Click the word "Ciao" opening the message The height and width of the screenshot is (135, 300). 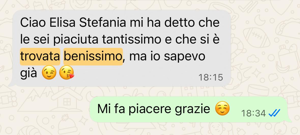coord(33,22)
